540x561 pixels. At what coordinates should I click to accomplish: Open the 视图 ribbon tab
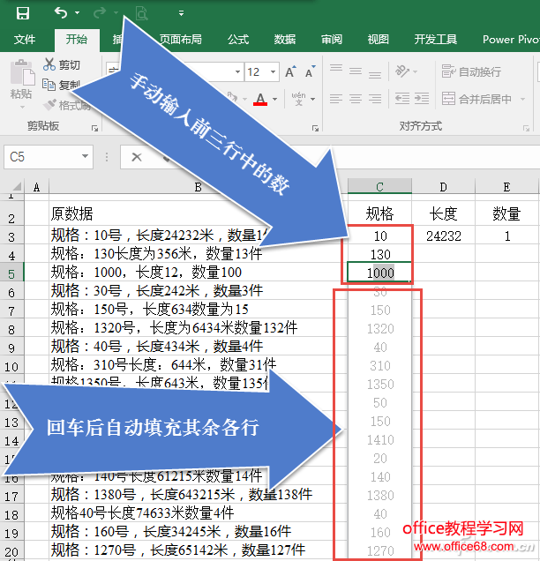click(379, 40)
